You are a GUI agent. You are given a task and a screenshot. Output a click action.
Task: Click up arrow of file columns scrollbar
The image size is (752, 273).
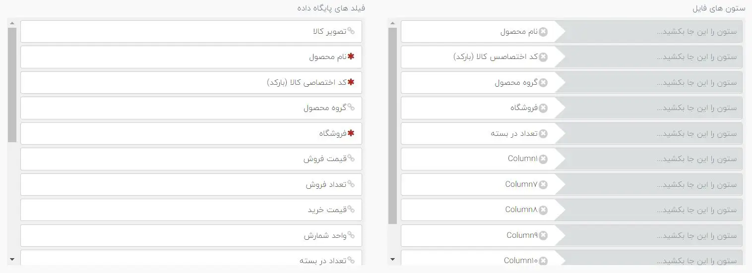(393, 23)
